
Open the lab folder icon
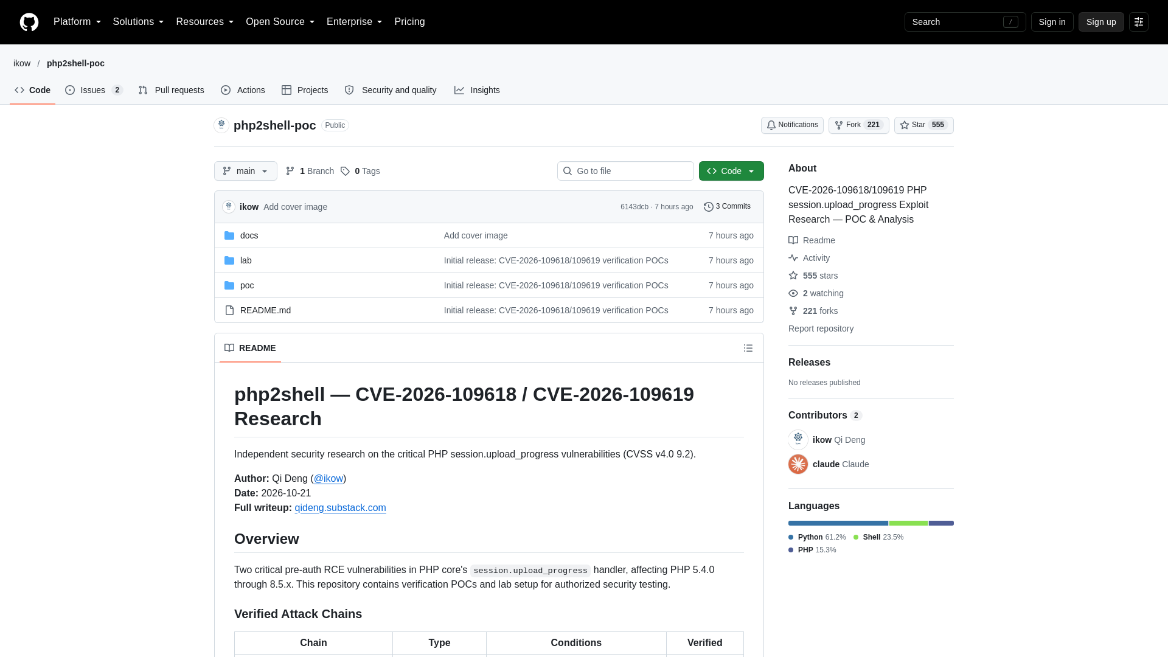tap(229, 260)
